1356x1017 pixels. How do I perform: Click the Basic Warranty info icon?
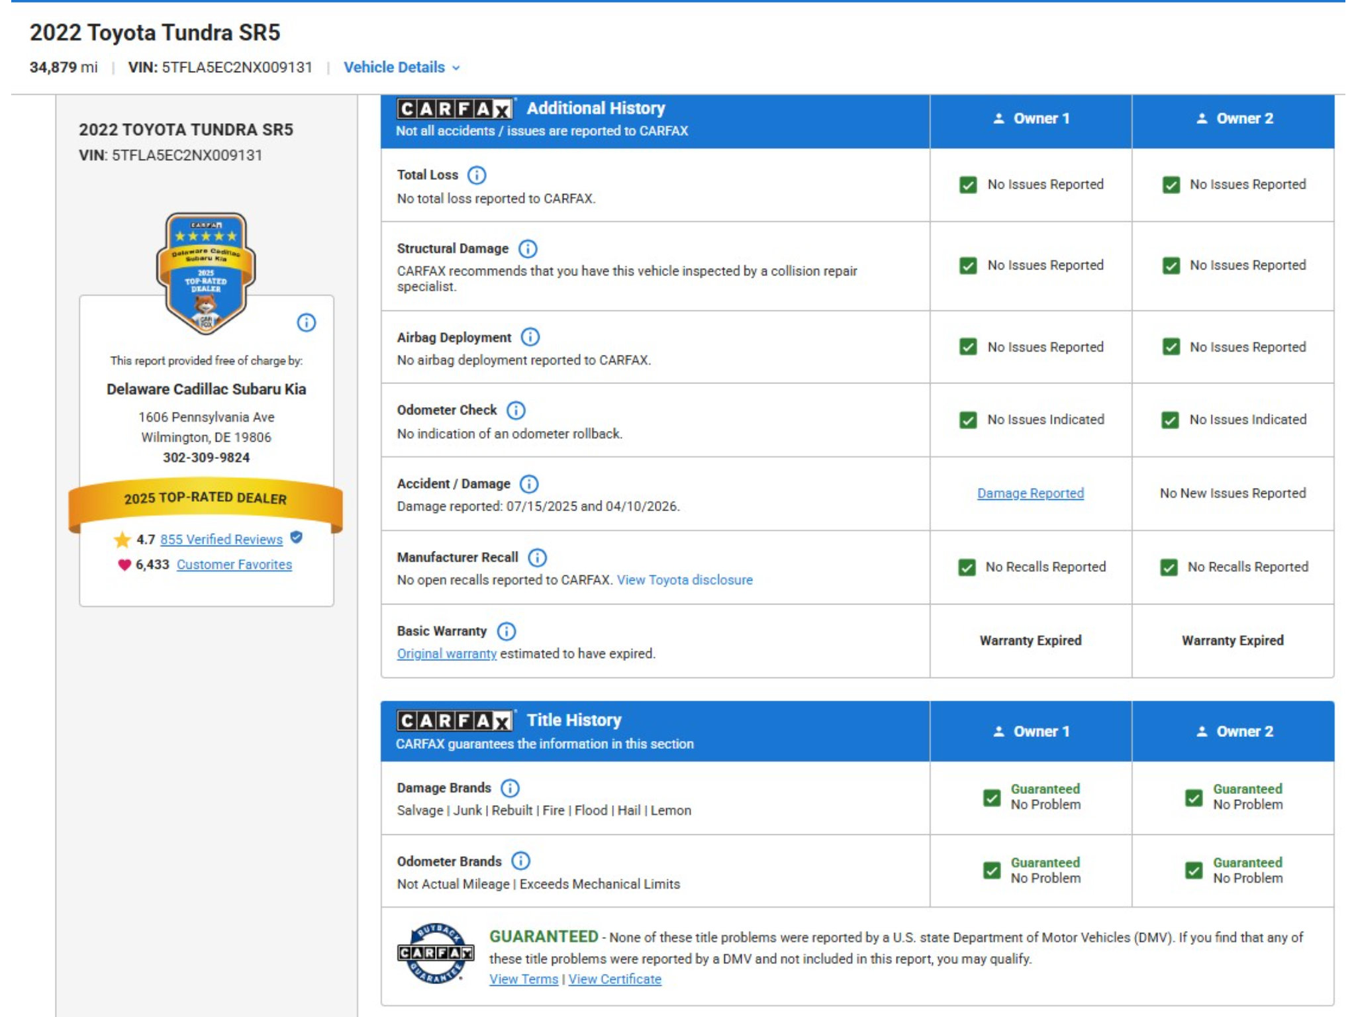507,631
